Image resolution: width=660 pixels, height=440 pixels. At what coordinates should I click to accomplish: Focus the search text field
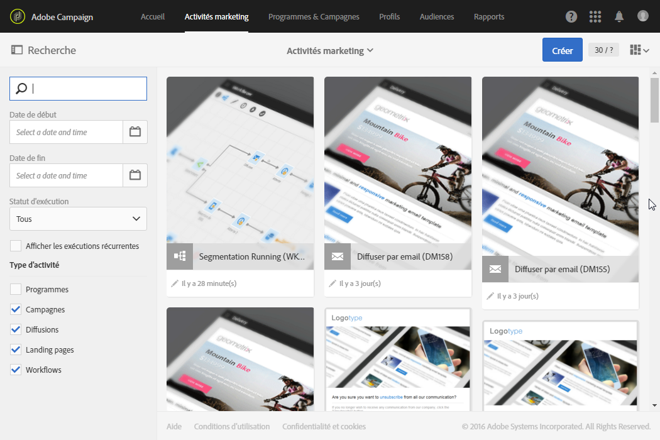click(79, 89)
